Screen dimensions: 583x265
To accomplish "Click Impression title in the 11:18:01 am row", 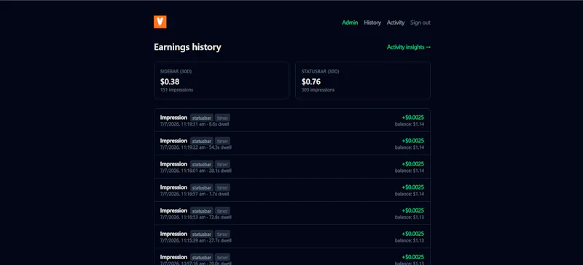I will pyautogui.click(x=173, y=164).
